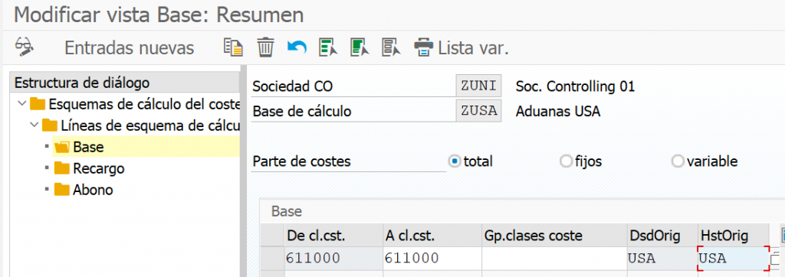
Task: Select the variable radio button
Action: point(678,161)
